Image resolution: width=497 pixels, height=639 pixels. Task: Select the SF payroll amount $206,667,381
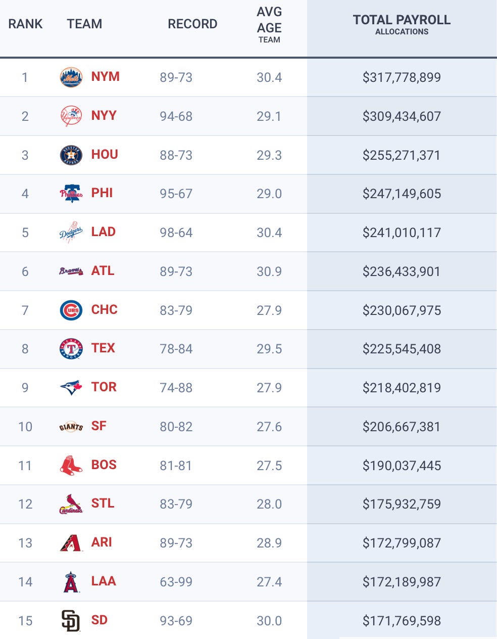(402, 427)
